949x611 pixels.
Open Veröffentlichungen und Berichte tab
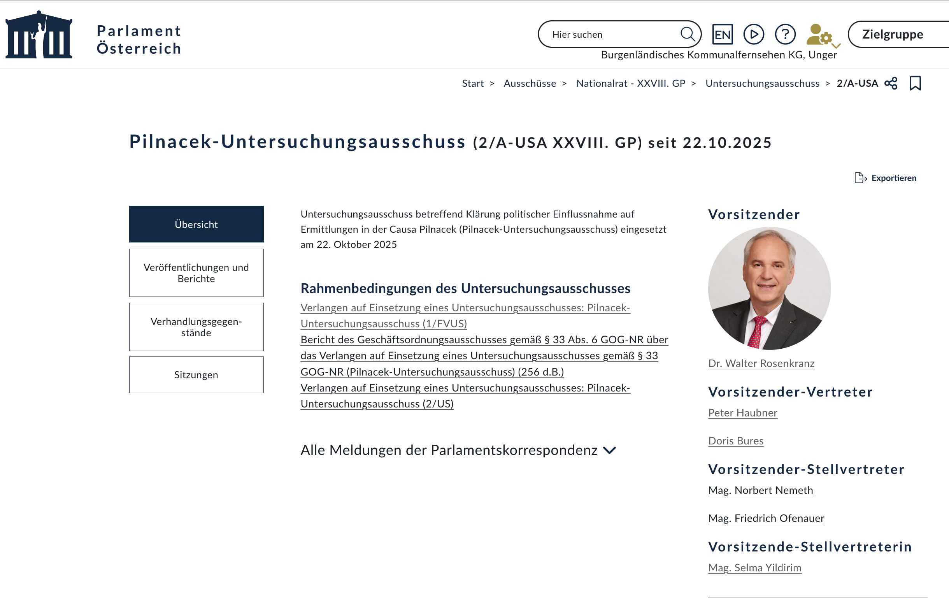point(196,273)
